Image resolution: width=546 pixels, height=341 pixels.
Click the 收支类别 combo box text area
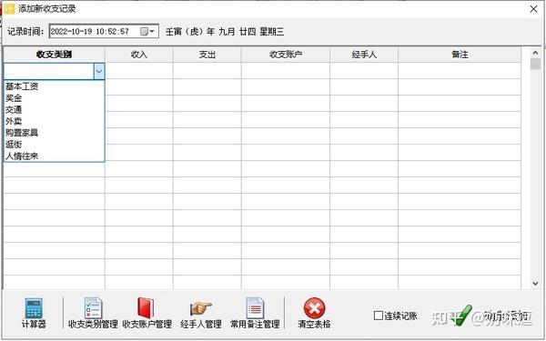tap(49, 72)
